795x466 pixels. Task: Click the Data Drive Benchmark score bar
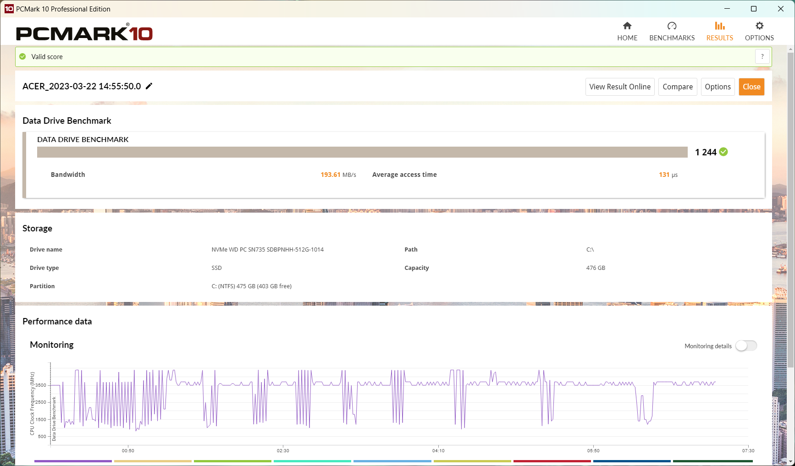coord(362,152)
